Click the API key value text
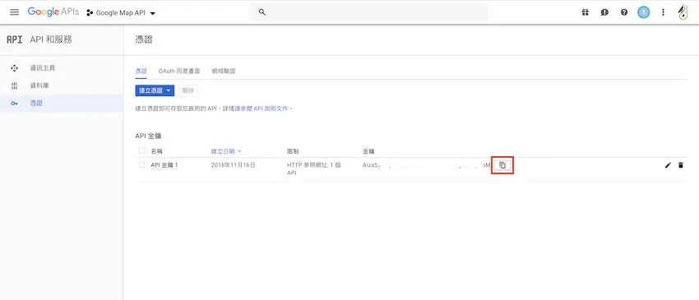Image resolution: width=699 pixels, height=300 pixels. click(427, 165)
